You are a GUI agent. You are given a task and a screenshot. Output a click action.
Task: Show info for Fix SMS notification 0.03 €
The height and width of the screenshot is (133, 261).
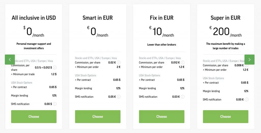click(182, 97)
